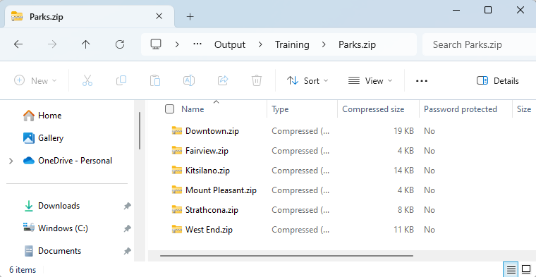
Task: Click Output in the breadcrumb path
Action: (230, 44)
